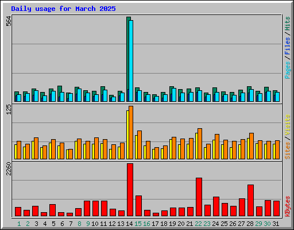The width and height of the screenshot is (294, 230).
Task: Click the red KBytes bar for day 14
Action: coord(130,190)
